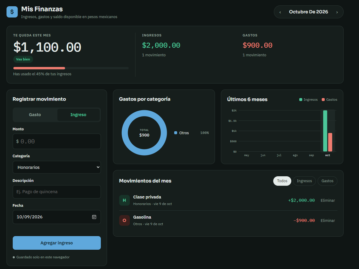Click the Agregar ingreso button

(x=56, y=243)
